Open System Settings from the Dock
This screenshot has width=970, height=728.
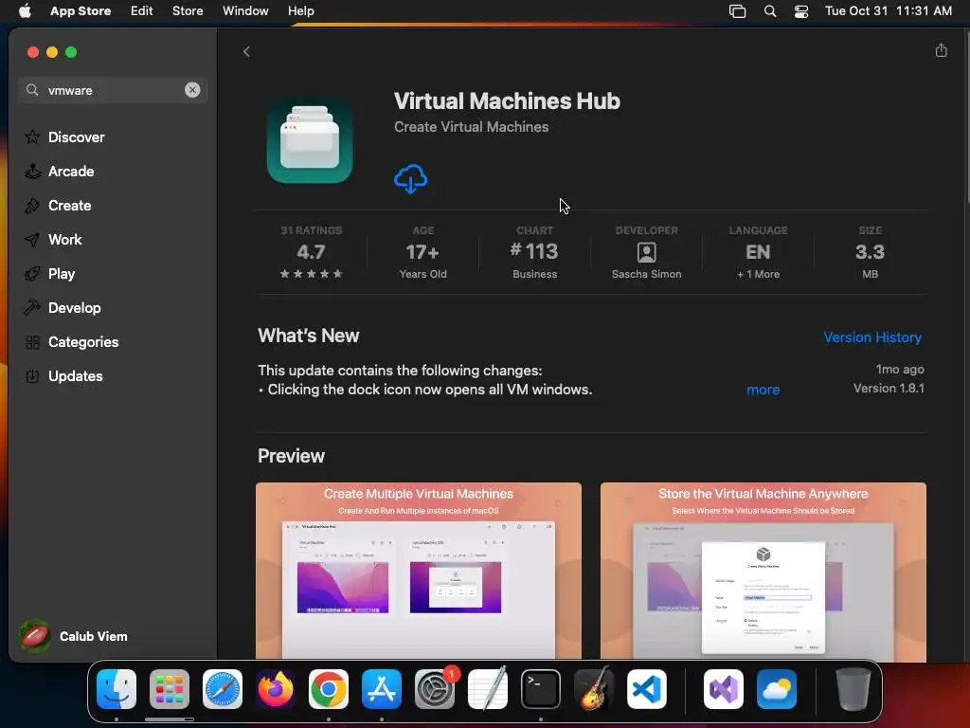(x=435, y=689)
